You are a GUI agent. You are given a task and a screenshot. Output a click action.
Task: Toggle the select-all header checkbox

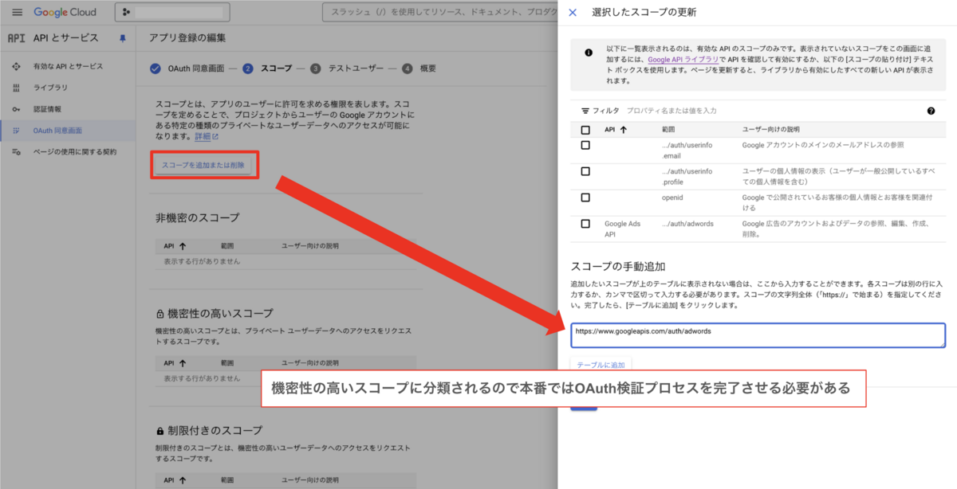click(585, 129)
